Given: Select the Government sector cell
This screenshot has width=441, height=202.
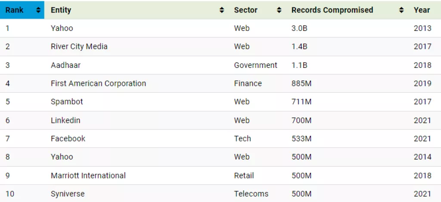Looking at the screenshot, I should point(256,65).
